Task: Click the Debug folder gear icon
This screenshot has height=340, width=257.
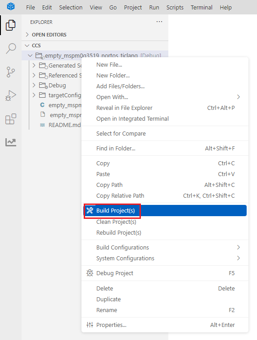Action: click(43, 86)
